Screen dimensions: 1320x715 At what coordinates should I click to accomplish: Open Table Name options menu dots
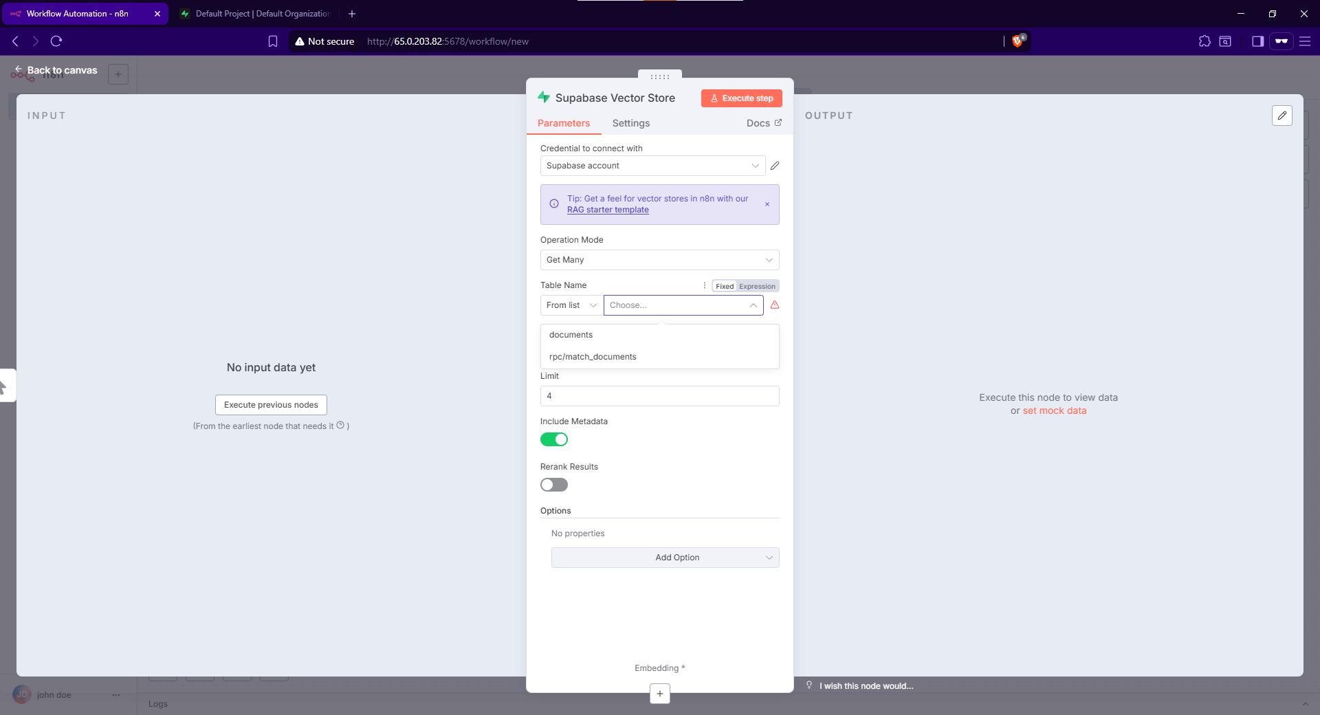pos(705,285)
